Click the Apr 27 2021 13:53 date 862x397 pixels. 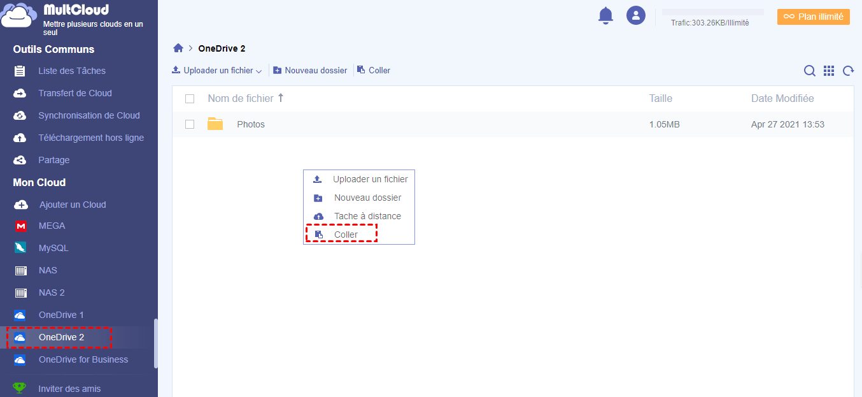(788, 124)
